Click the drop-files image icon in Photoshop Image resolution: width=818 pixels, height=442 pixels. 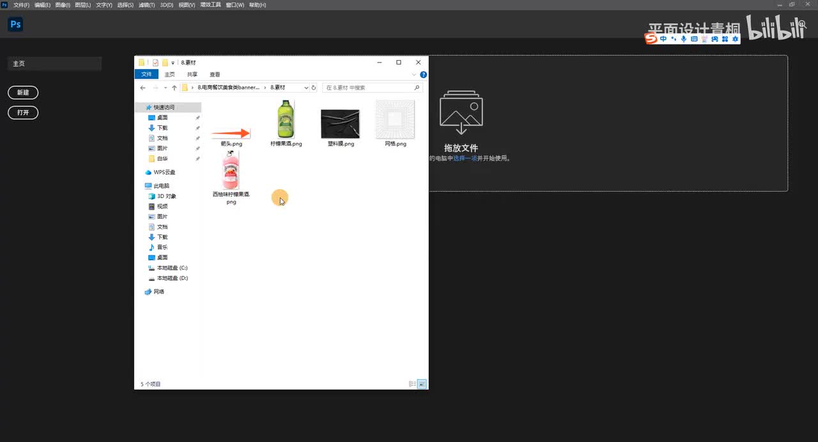461,113
